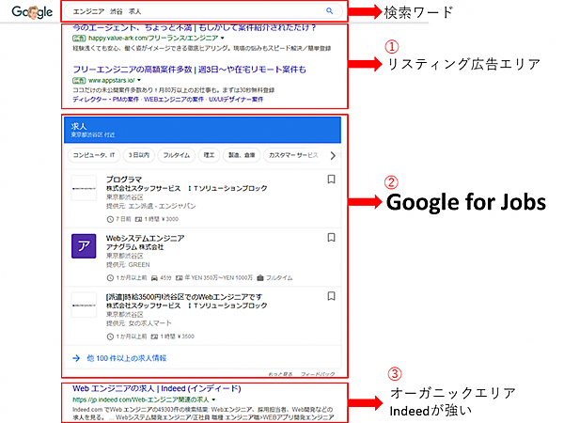Viewport: 564px width, 423px height.
Task: Open the [派遣]時給3500円 job listing
Action: tap(184, 297)
